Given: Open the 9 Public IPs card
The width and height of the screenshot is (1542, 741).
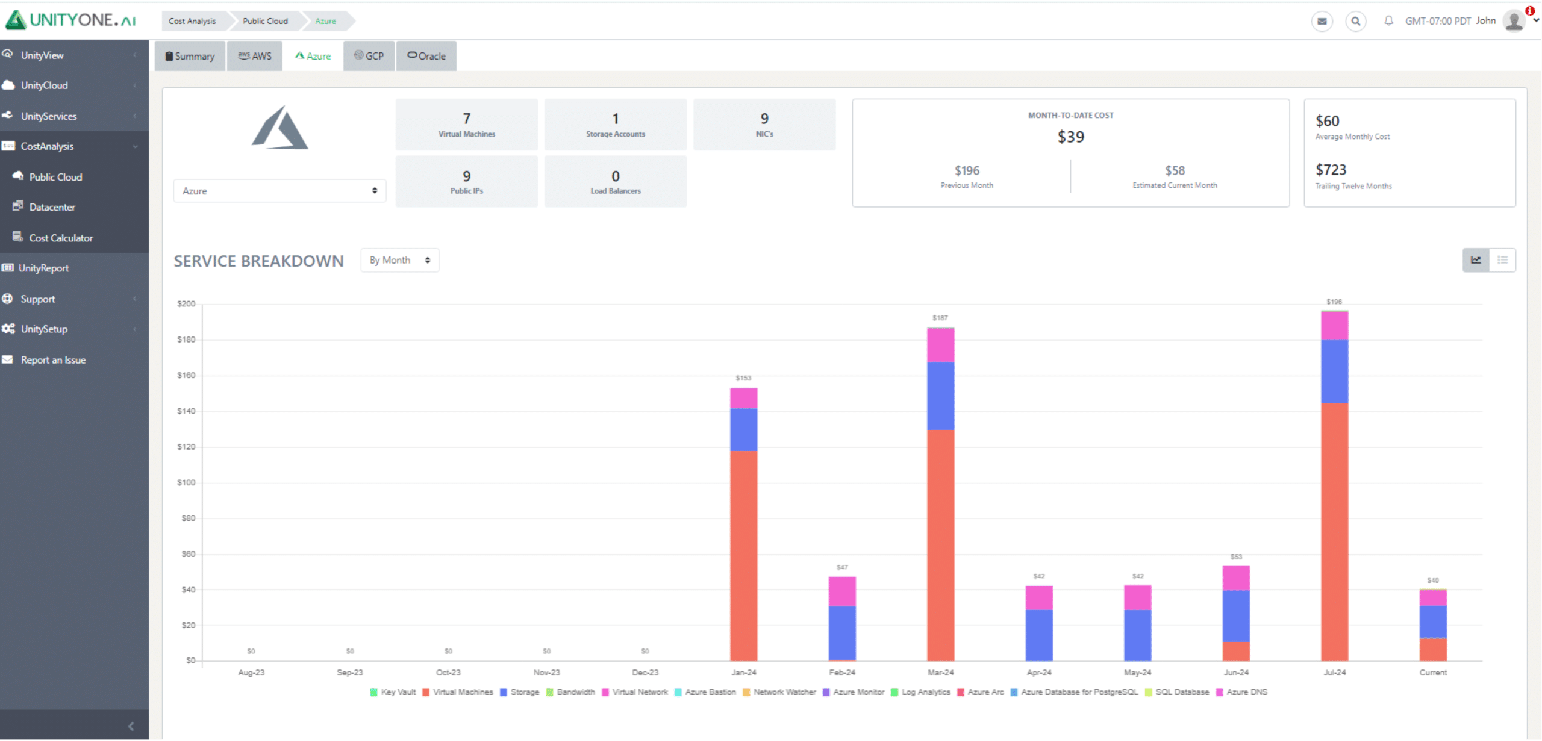Looking at the screenshot, I should click(x=466, y=182).
